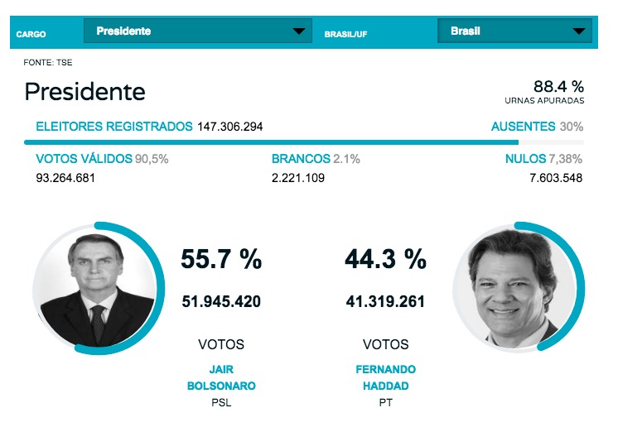Click the Ausentes 30% label
This screenshot has width=618, height=432.
click(537, 127)
